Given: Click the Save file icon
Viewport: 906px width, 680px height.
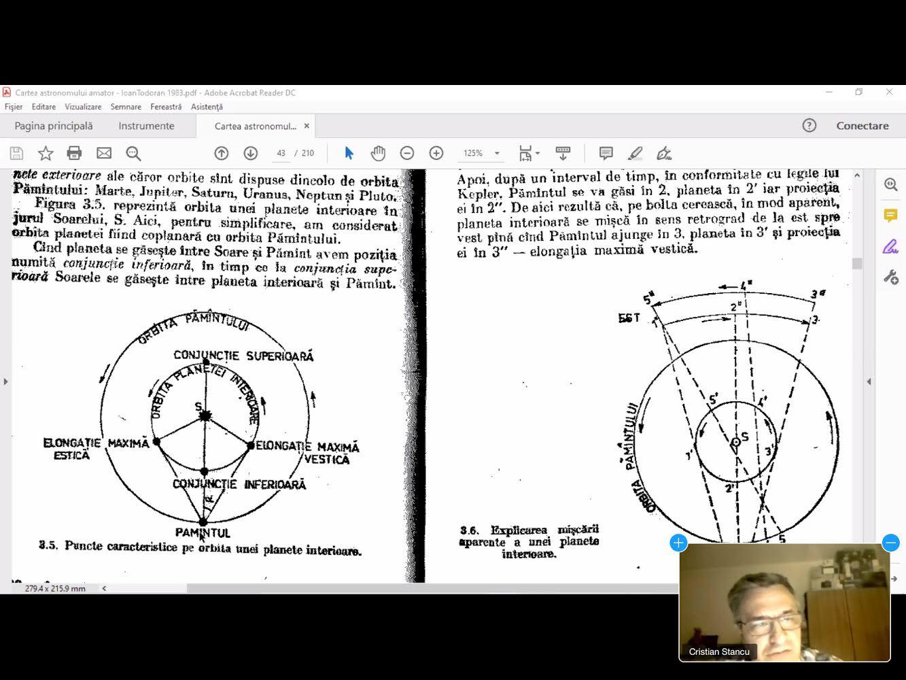Looking at the screenshot, I should tap(17, 153).
